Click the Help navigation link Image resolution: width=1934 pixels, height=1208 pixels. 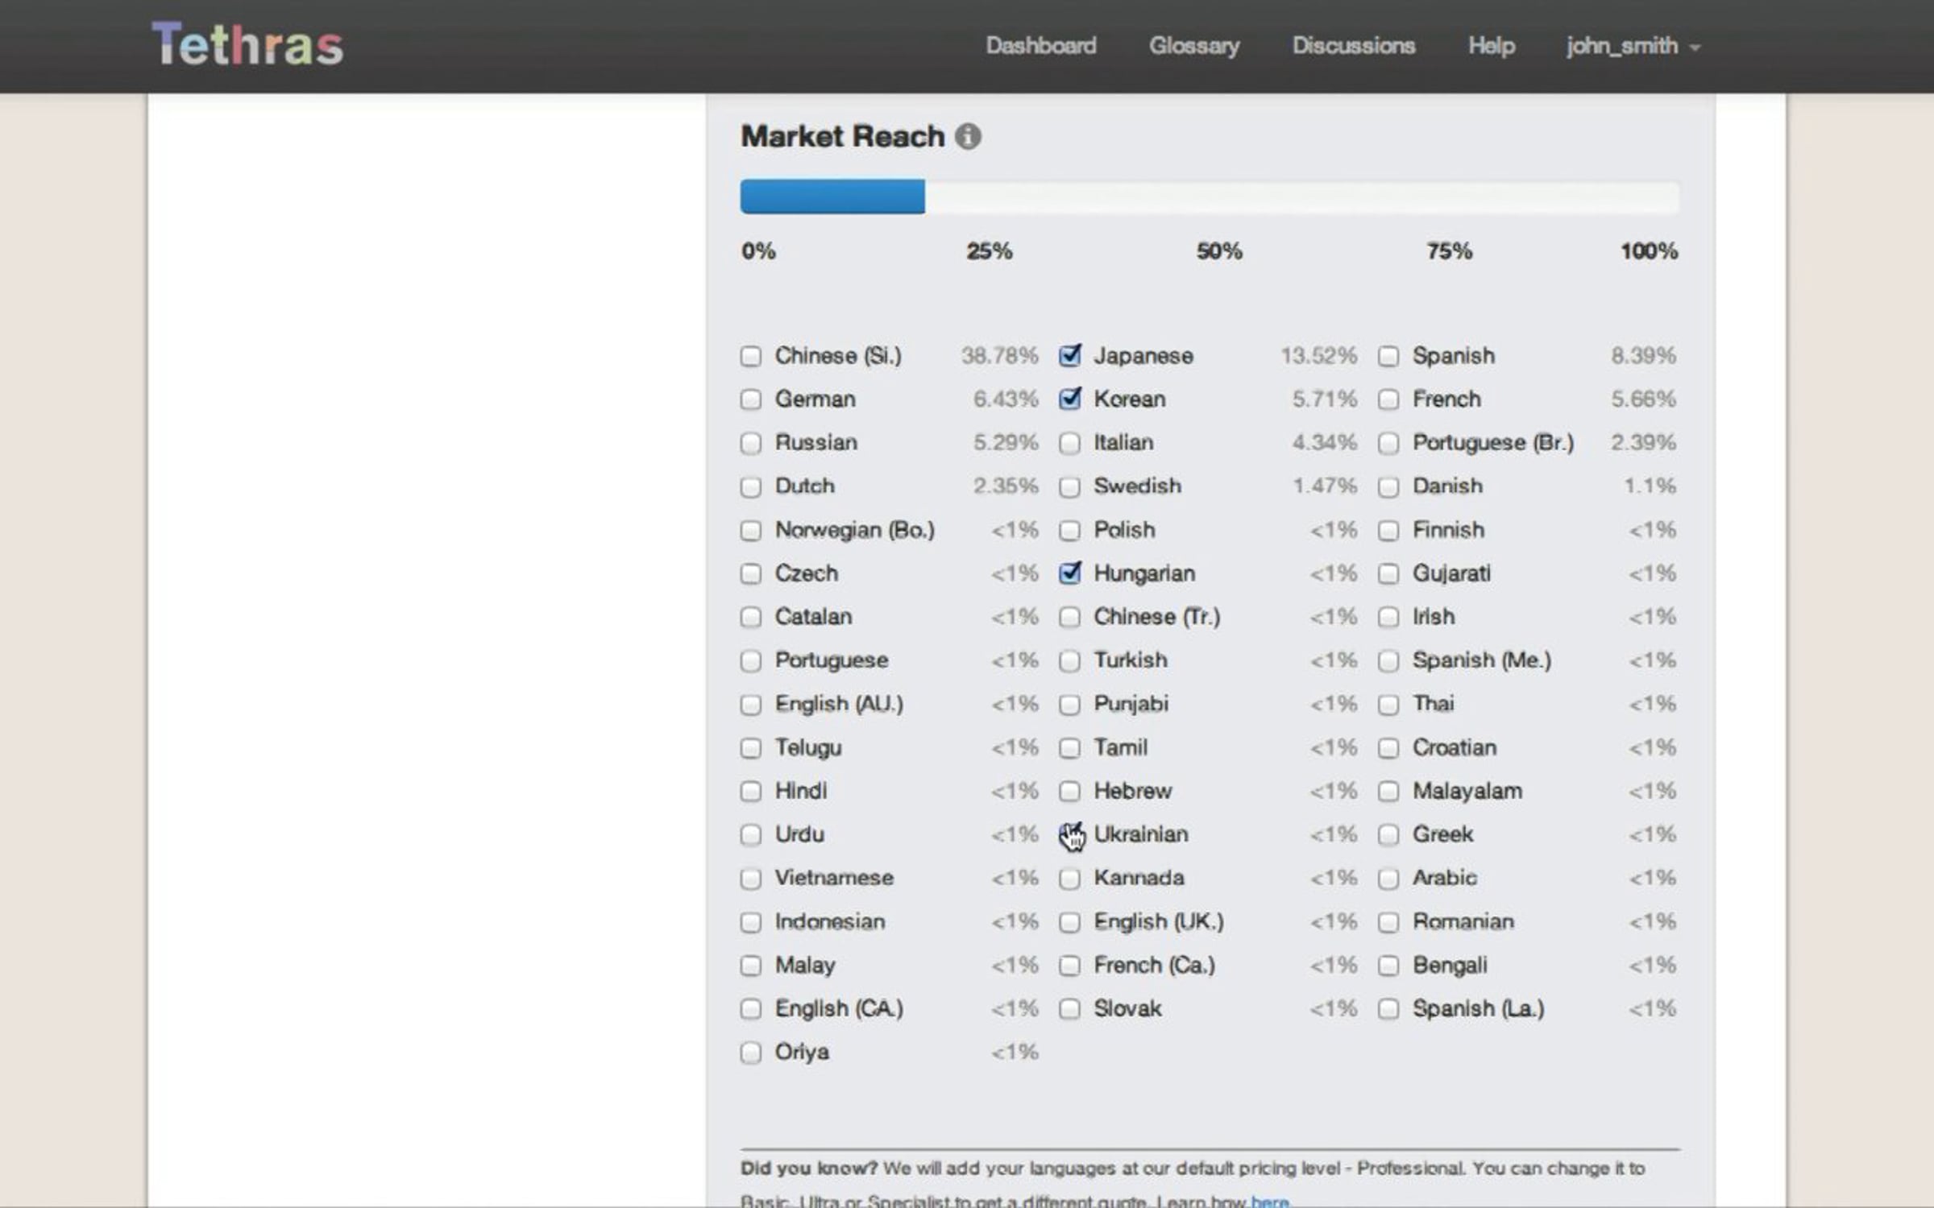point(1491,46)
